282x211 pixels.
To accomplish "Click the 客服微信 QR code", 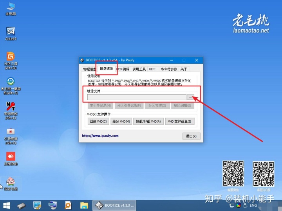I will tap(233, 173).
